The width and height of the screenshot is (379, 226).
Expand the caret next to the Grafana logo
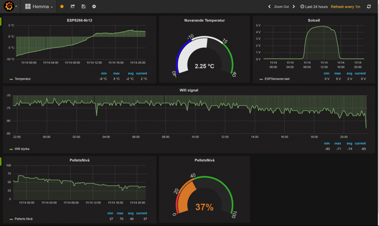tap(16, 7)
